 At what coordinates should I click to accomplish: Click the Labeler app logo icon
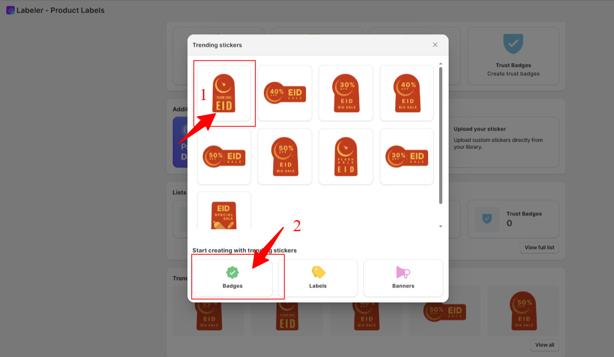(11, 10)
